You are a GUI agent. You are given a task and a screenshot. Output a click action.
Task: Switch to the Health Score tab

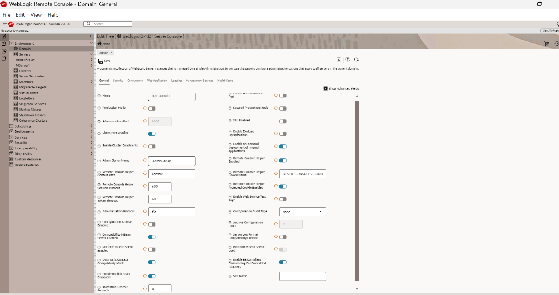click(x=225, y=81)
